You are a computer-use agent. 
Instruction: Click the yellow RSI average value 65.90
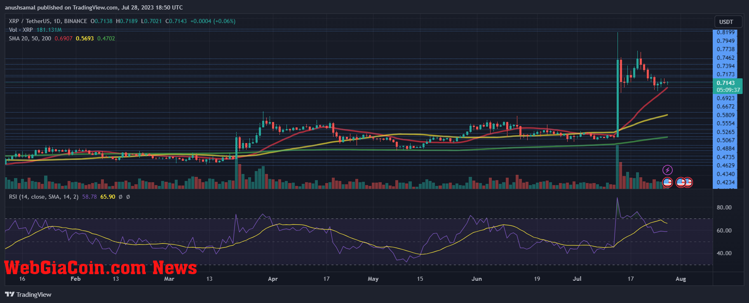tap(108, 197)
